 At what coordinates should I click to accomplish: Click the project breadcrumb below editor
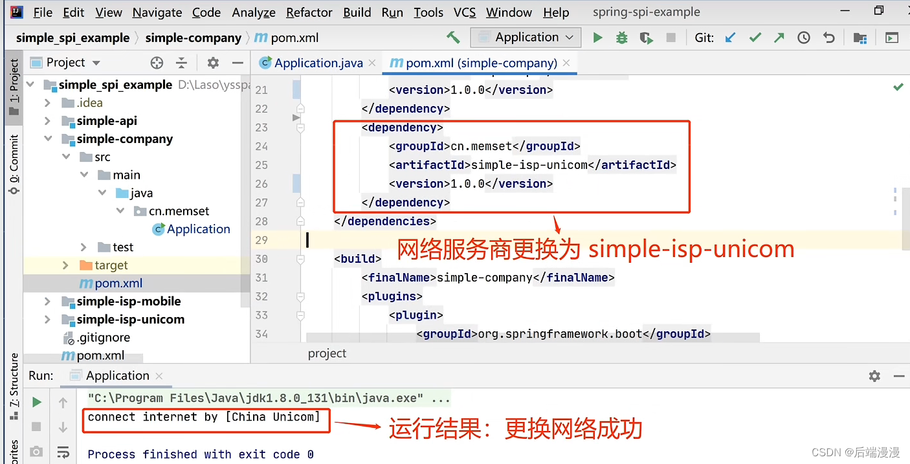[x=327, y=353]
